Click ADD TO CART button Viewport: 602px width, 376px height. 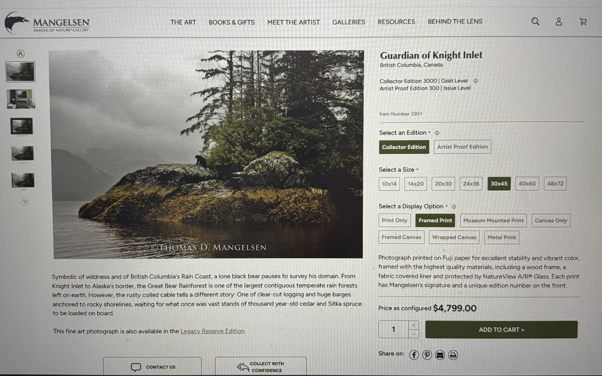pyautogui.click(x=501, y=330)
